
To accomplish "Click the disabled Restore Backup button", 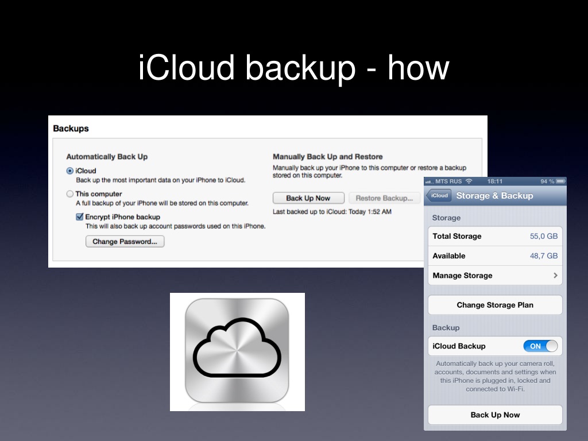I will coord(384,198).
